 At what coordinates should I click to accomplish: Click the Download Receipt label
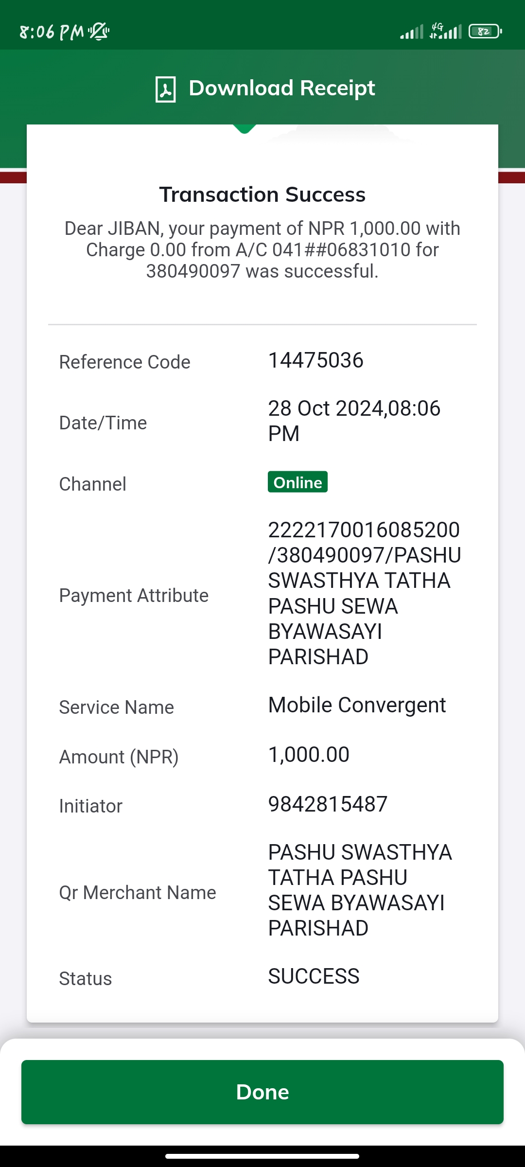tap(281, 88)
